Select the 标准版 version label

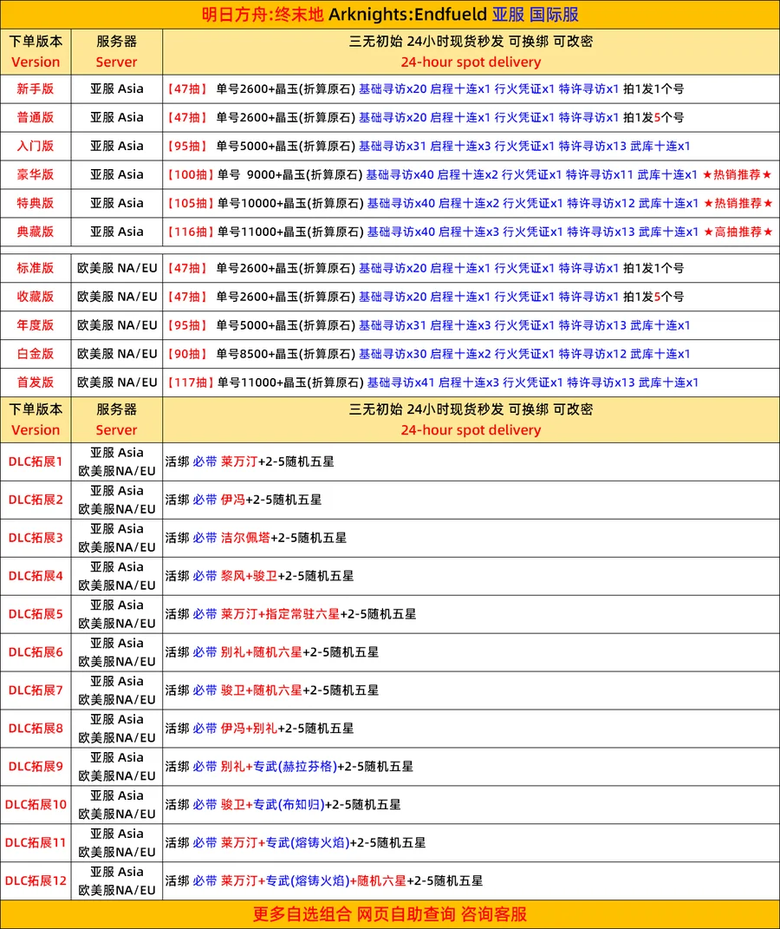pos(36,268)
